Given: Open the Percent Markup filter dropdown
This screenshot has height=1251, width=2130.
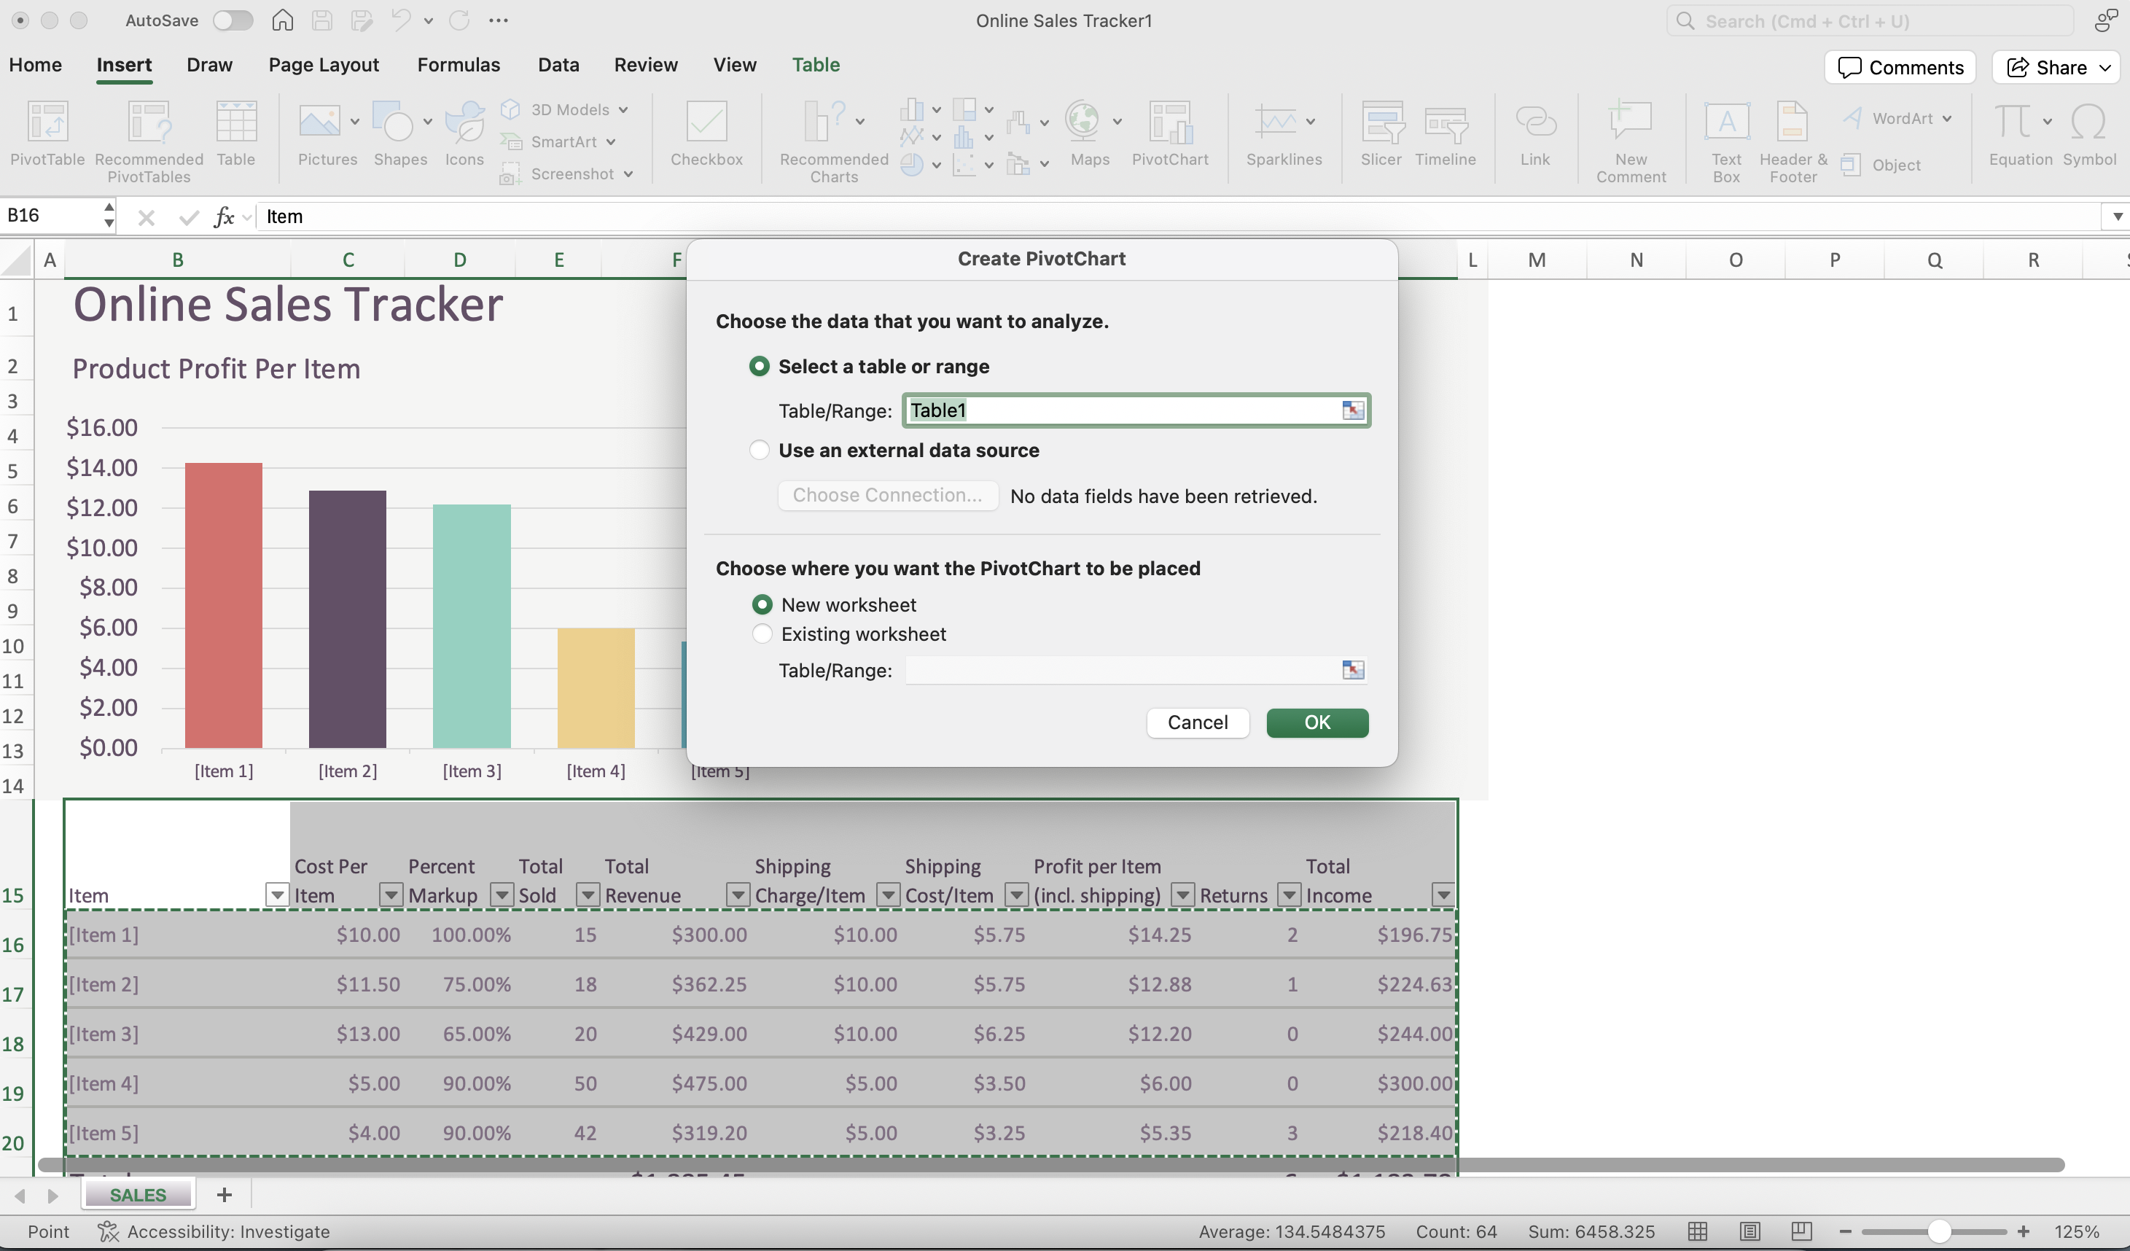Looking at the screenshot, I should (502, 895).
